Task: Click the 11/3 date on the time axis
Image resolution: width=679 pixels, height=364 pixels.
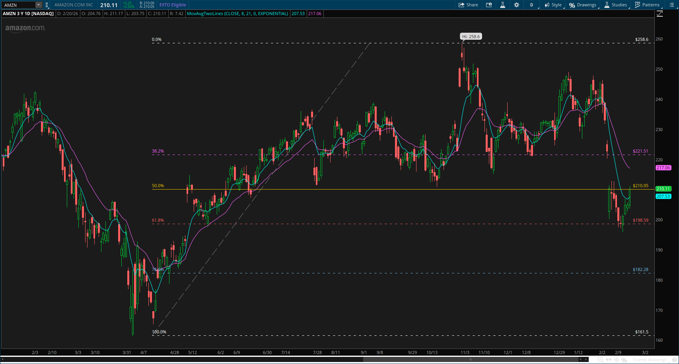Action: [x=465, y=352]
